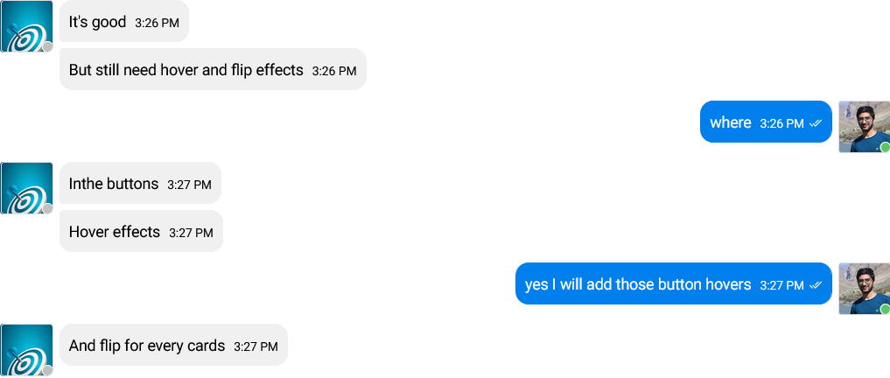Click green online status dot on top photo
Screen dimensions: 890x378
[x=885, y=148]
